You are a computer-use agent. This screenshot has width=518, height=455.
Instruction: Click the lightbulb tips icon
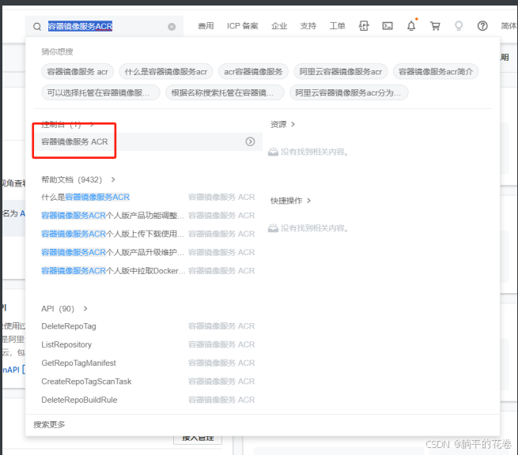pyautogui.click(x=459, y=26)
